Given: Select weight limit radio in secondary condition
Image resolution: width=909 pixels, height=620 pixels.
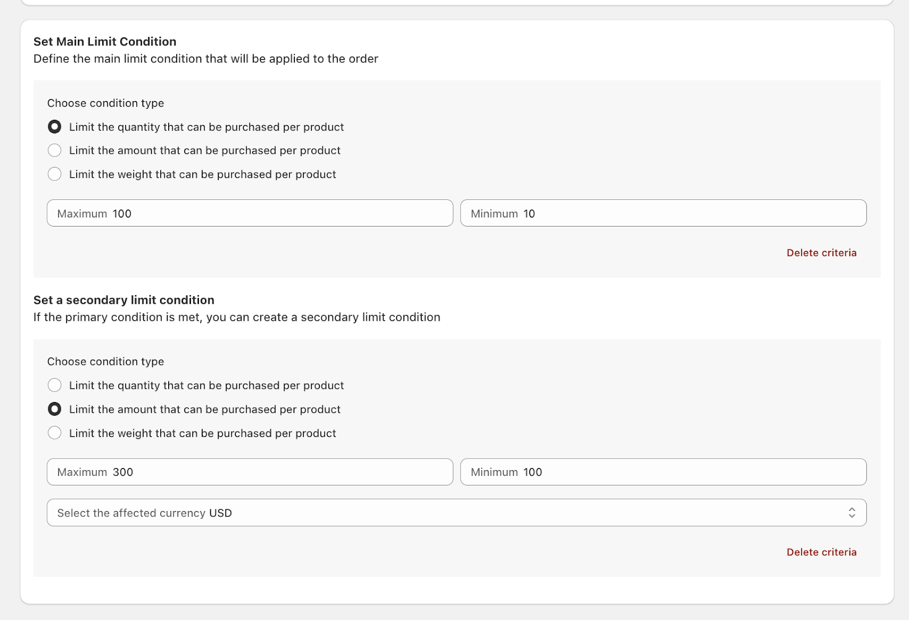Looking at the screenshot, I should point(55,433).
